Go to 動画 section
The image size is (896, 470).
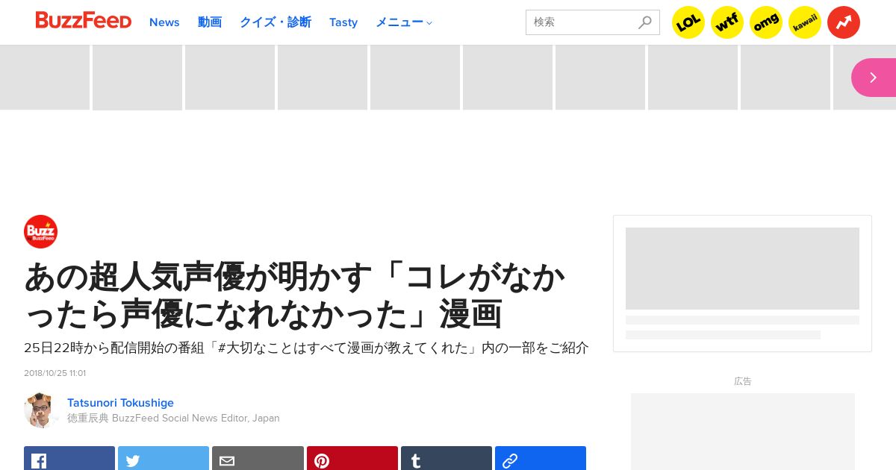click(x=210, y=22)
